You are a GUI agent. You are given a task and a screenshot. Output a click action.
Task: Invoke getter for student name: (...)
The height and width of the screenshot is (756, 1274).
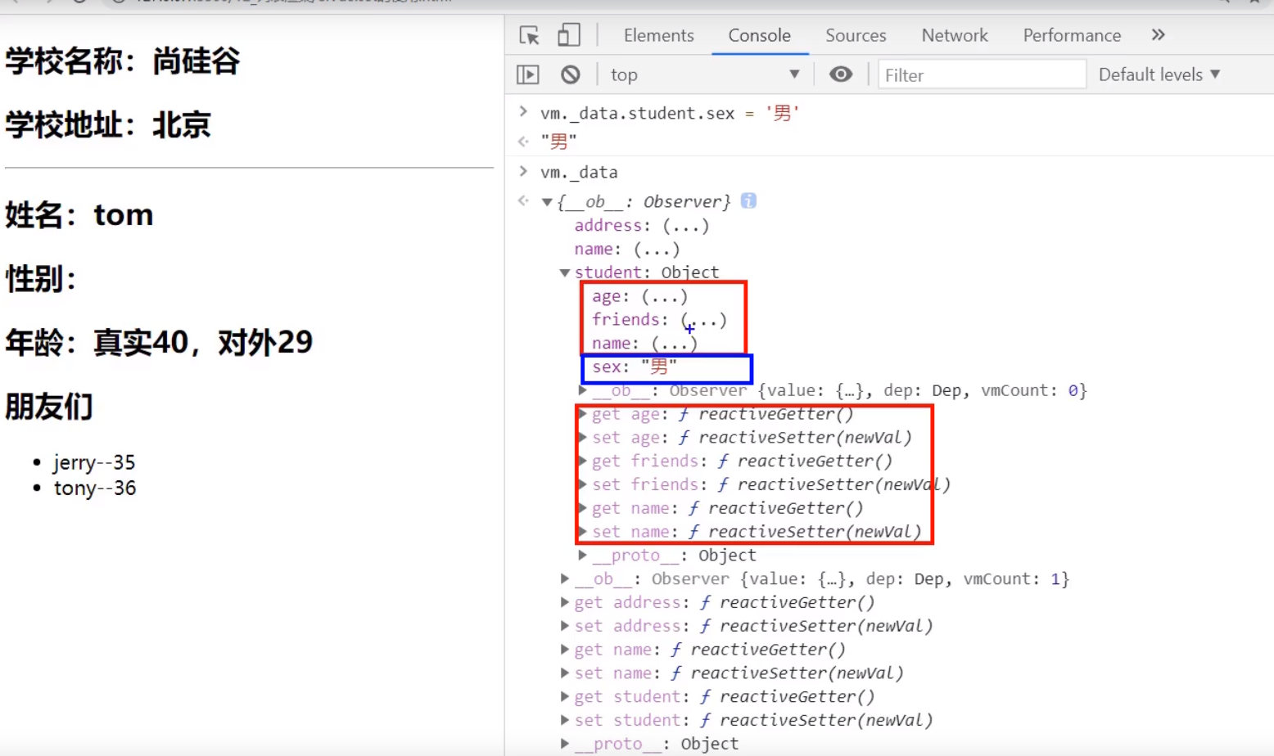click(x=675, y=344)
